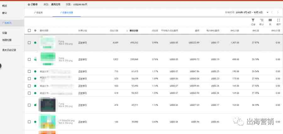Tick checkbox of row with 474 clicks
The image size is (283, 134).
(29, 105)
